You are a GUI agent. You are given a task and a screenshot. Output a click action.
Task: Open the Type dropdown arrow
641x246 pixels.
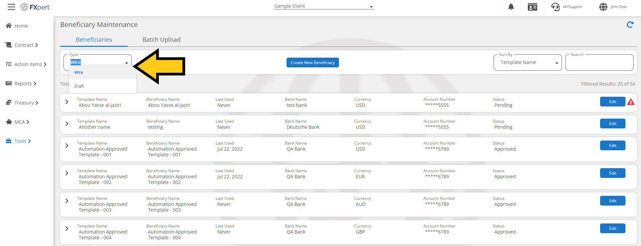click(x=127, y=63)
